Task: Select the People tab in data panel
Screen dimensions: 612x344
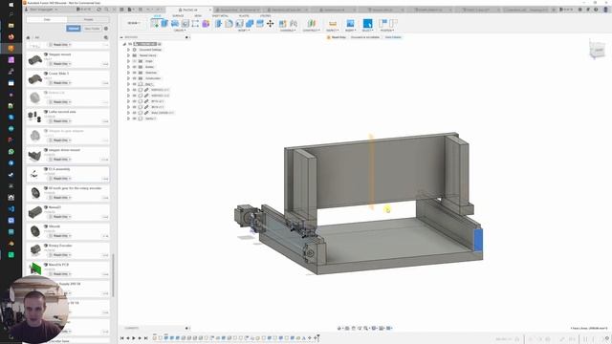Action: [89, 19]
